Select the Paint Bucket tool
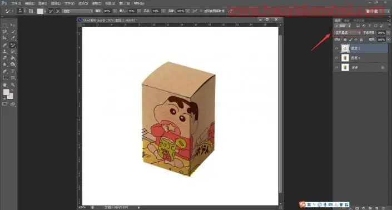The image size is (392, 210). click(13, 58)
